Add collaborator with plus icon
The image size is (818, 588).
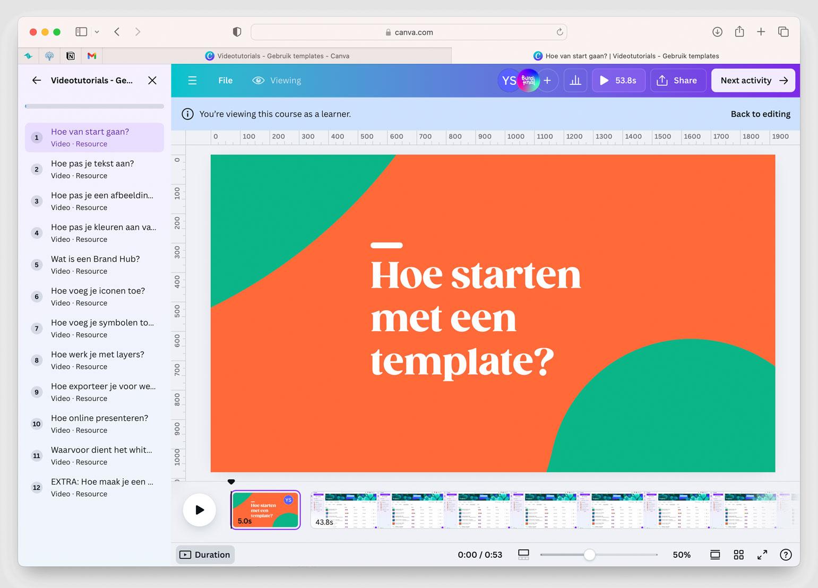[x=547, y=81]
